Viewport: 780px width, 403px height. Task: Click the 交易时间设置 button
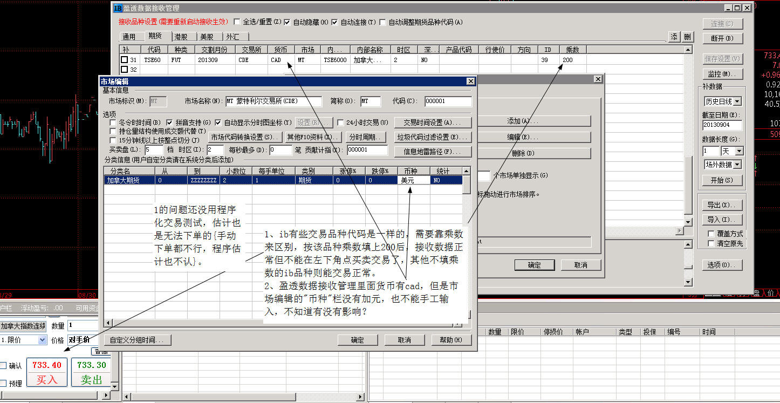pos(433,122)
